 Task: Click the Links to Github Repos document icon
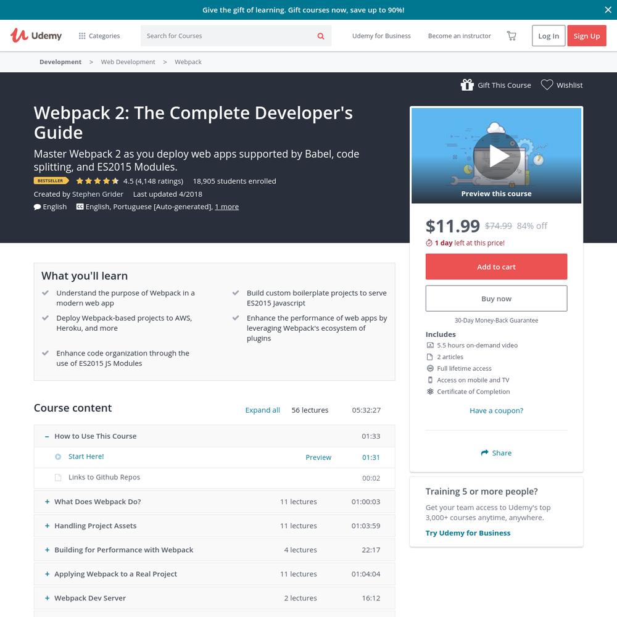click(x=58, y=478)
